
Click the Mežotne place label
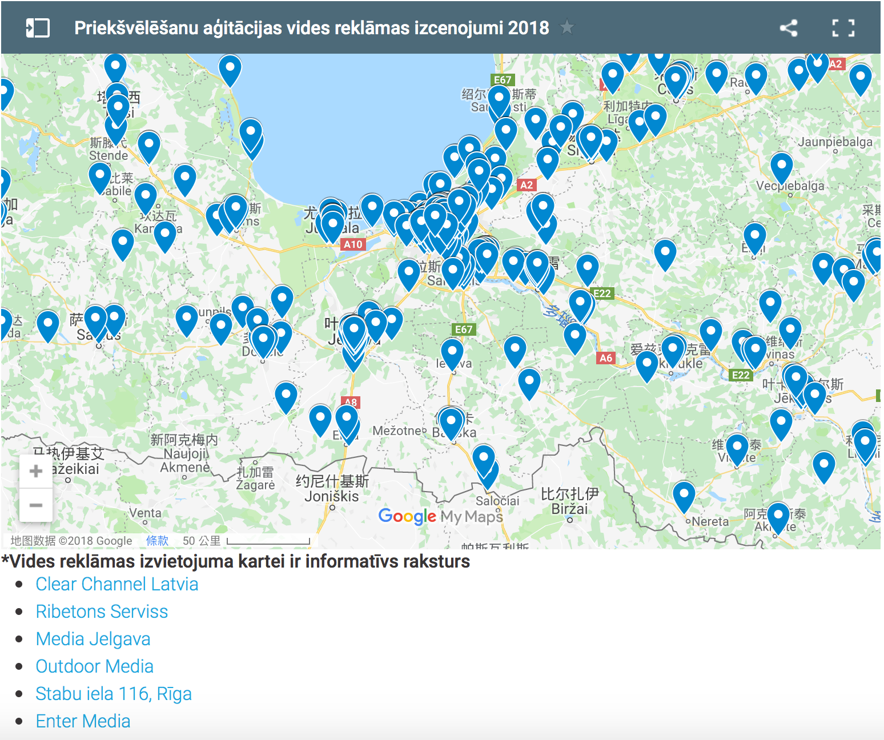click(x=397, y=431)
